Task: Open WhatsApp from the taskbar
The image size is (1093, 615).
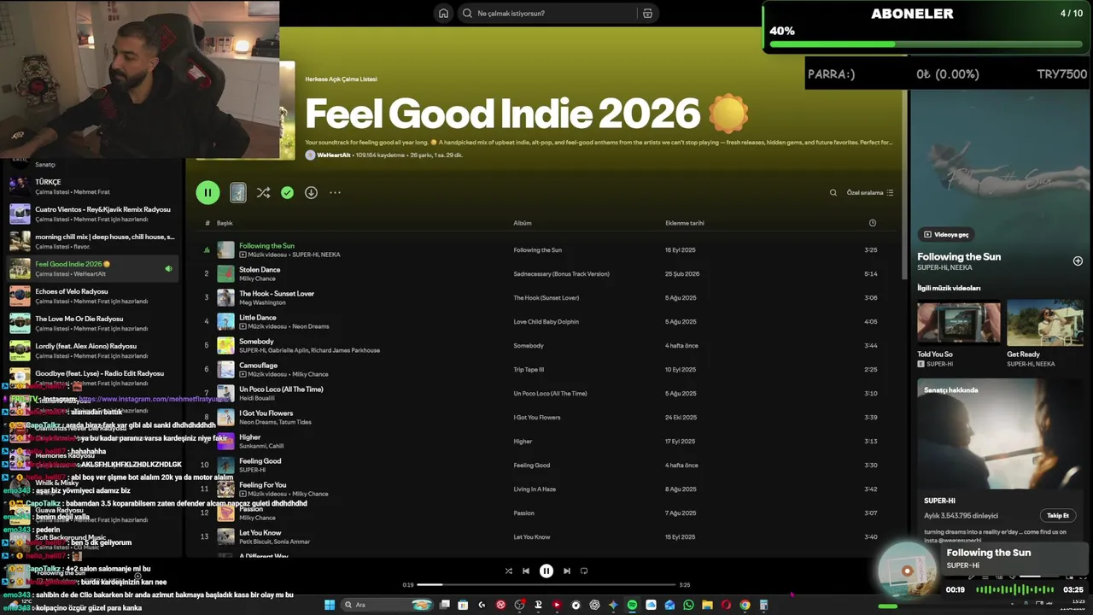Action: tap(688, 605)
